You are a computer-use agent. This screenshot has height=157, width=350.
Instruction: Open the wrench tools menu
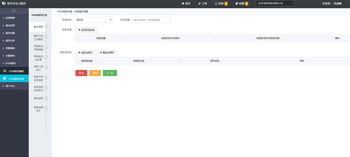(x=199, y=3)
